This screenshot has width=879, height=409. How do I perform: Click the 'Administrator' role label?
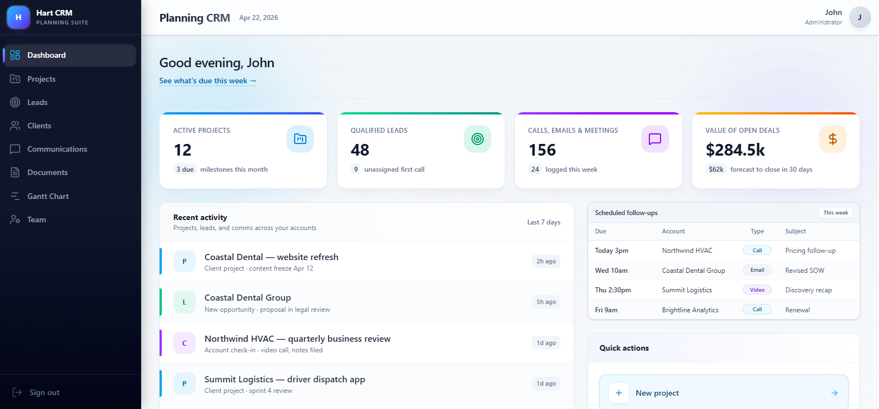point(823,22)
